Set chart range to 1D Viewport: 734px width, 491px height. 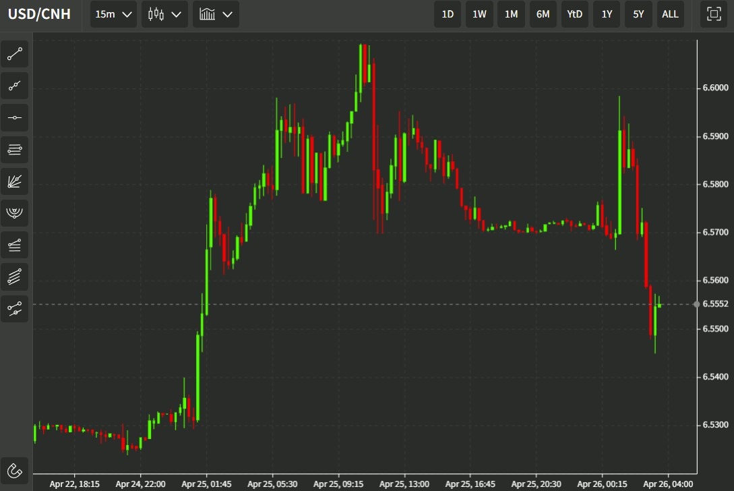click(x=448, y=14)
